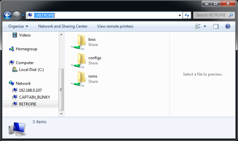Image resolution: width=238 pixels, height=141 pixels.
Task: Click the bios share name
Action: [92, 39]
